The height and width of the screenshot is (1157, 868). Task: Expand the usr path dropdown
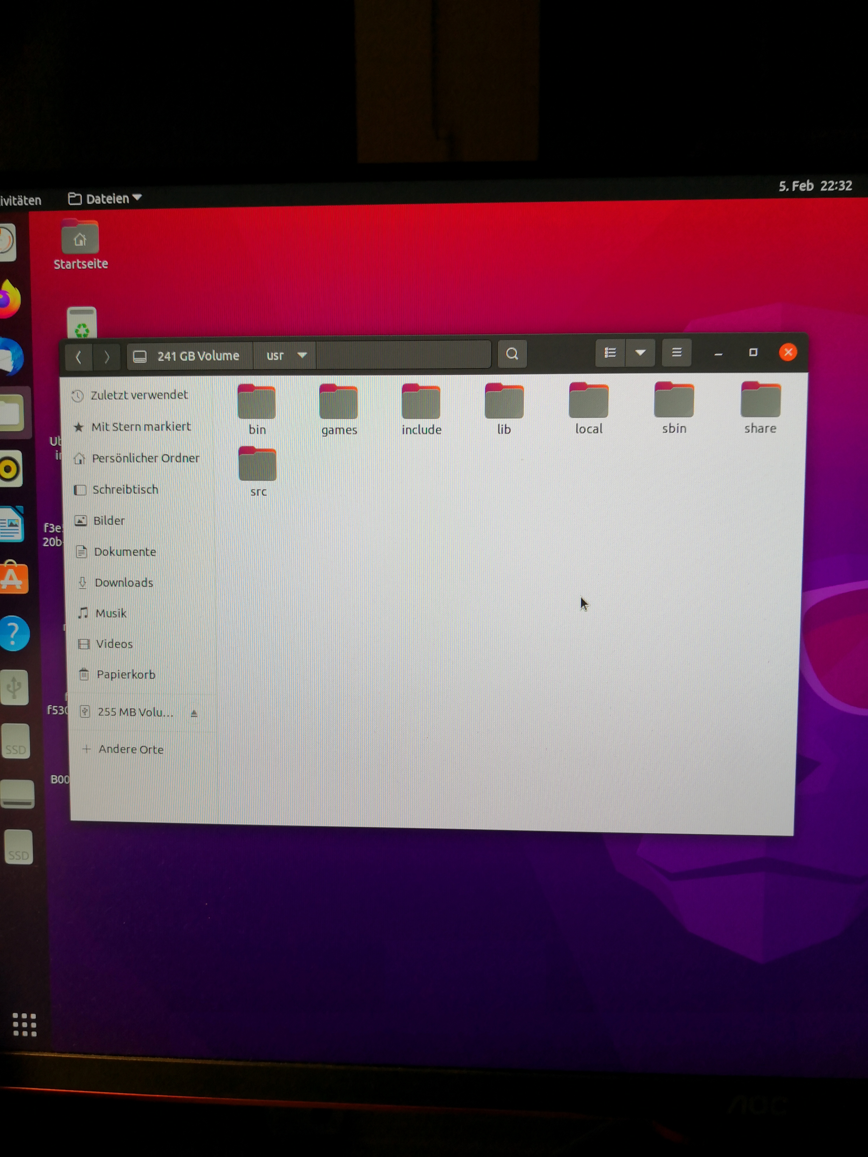(x=302, y=355)
